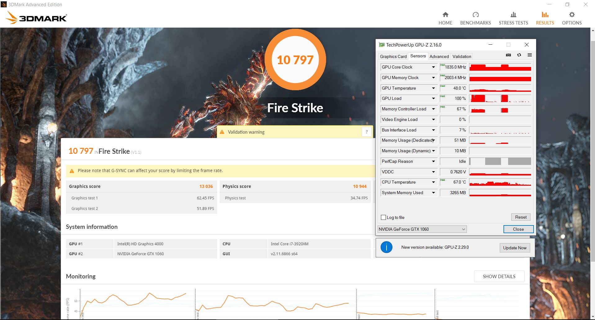
Task: Click SHOW DETAILS in Monitoring
Action: point(499,276)
